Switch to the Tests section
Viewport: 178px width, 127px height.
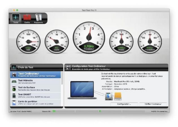16,18
